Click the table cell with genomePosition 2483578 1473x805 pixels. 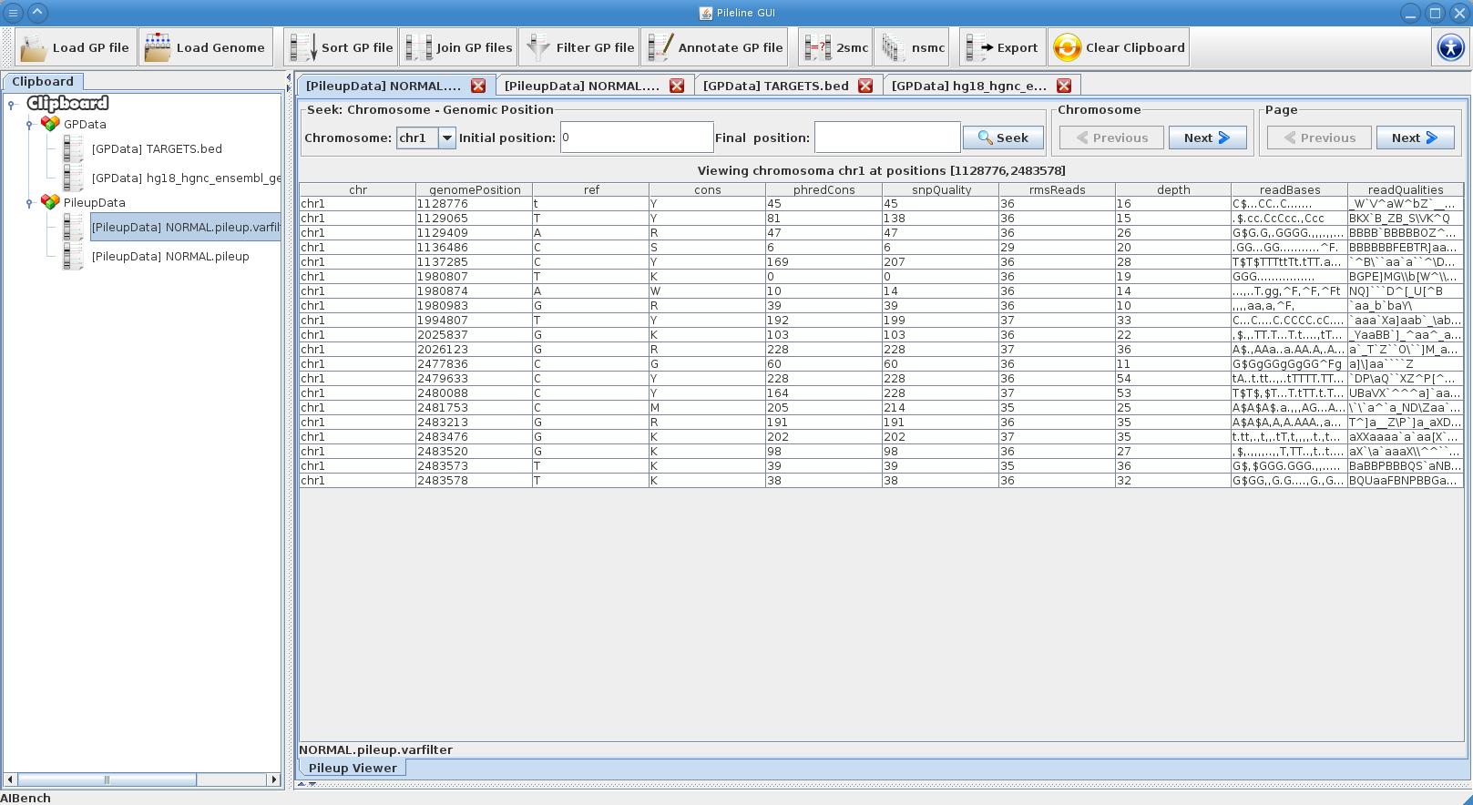point(474,481)
